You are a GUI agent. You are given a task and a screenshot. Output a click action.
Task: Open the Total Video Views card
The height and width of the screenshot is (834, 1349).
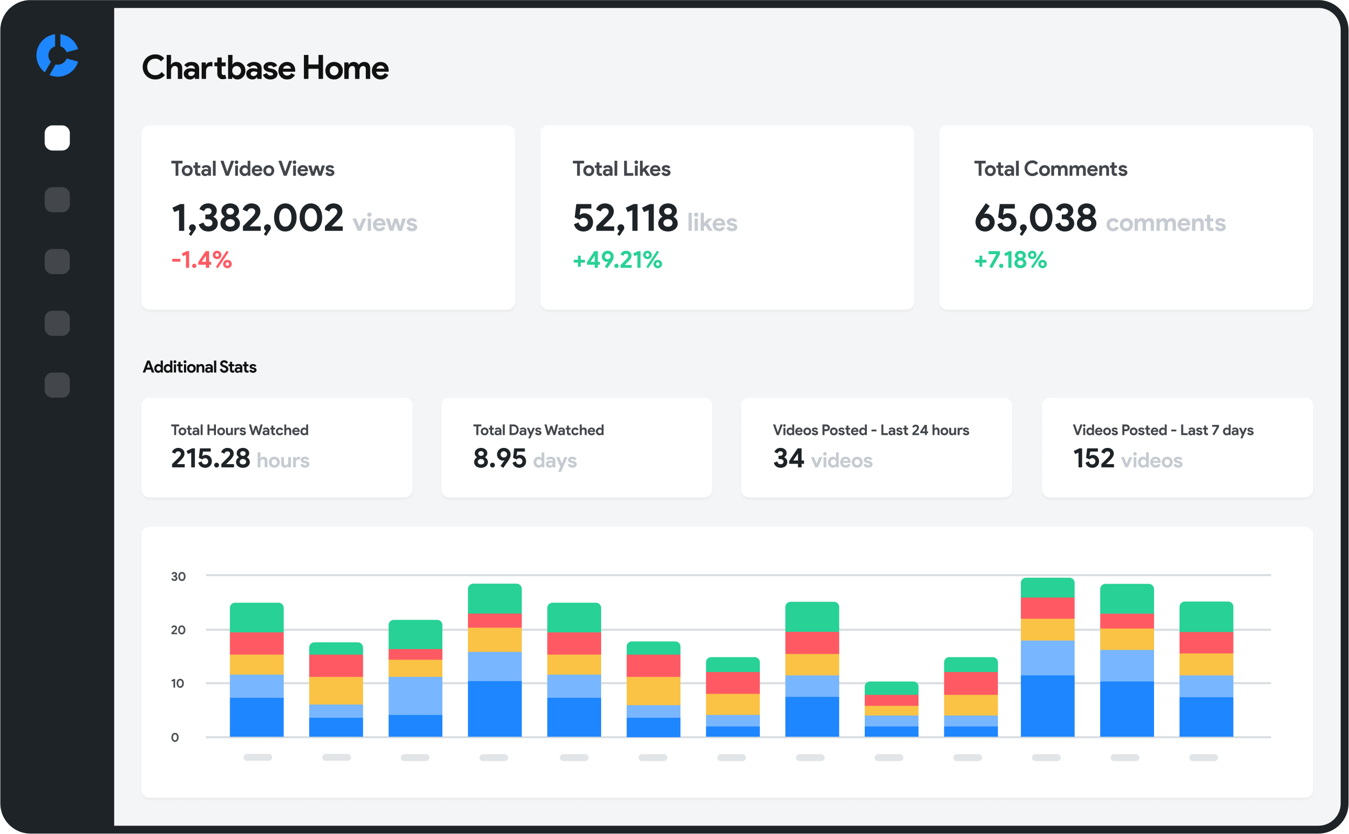(x=328, y=217)
